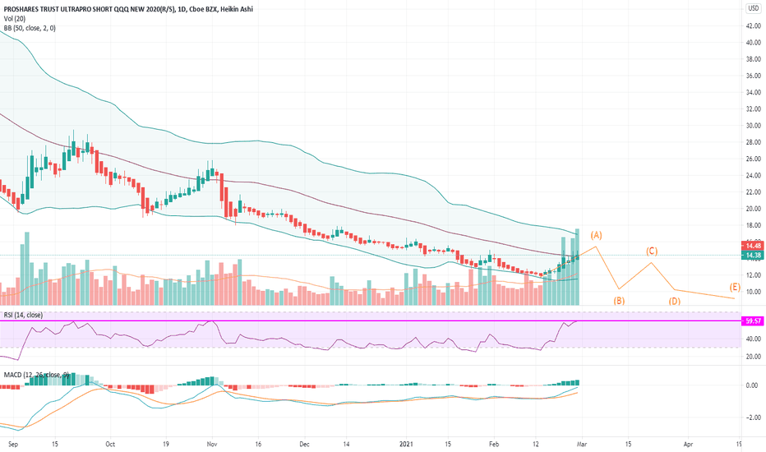The height and width of the screenshot is (452, 766).
Task: Open the MACD (12, 26, close, 9) label
Action: (37, 375)
